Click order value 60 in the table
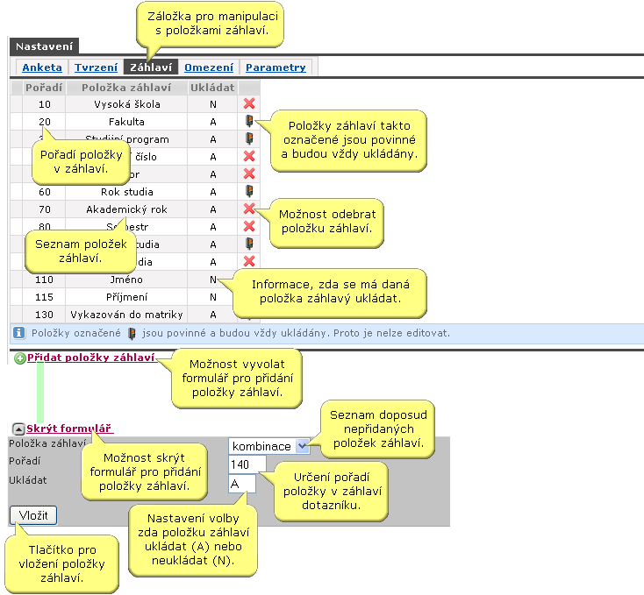 (x=45, y=192)
